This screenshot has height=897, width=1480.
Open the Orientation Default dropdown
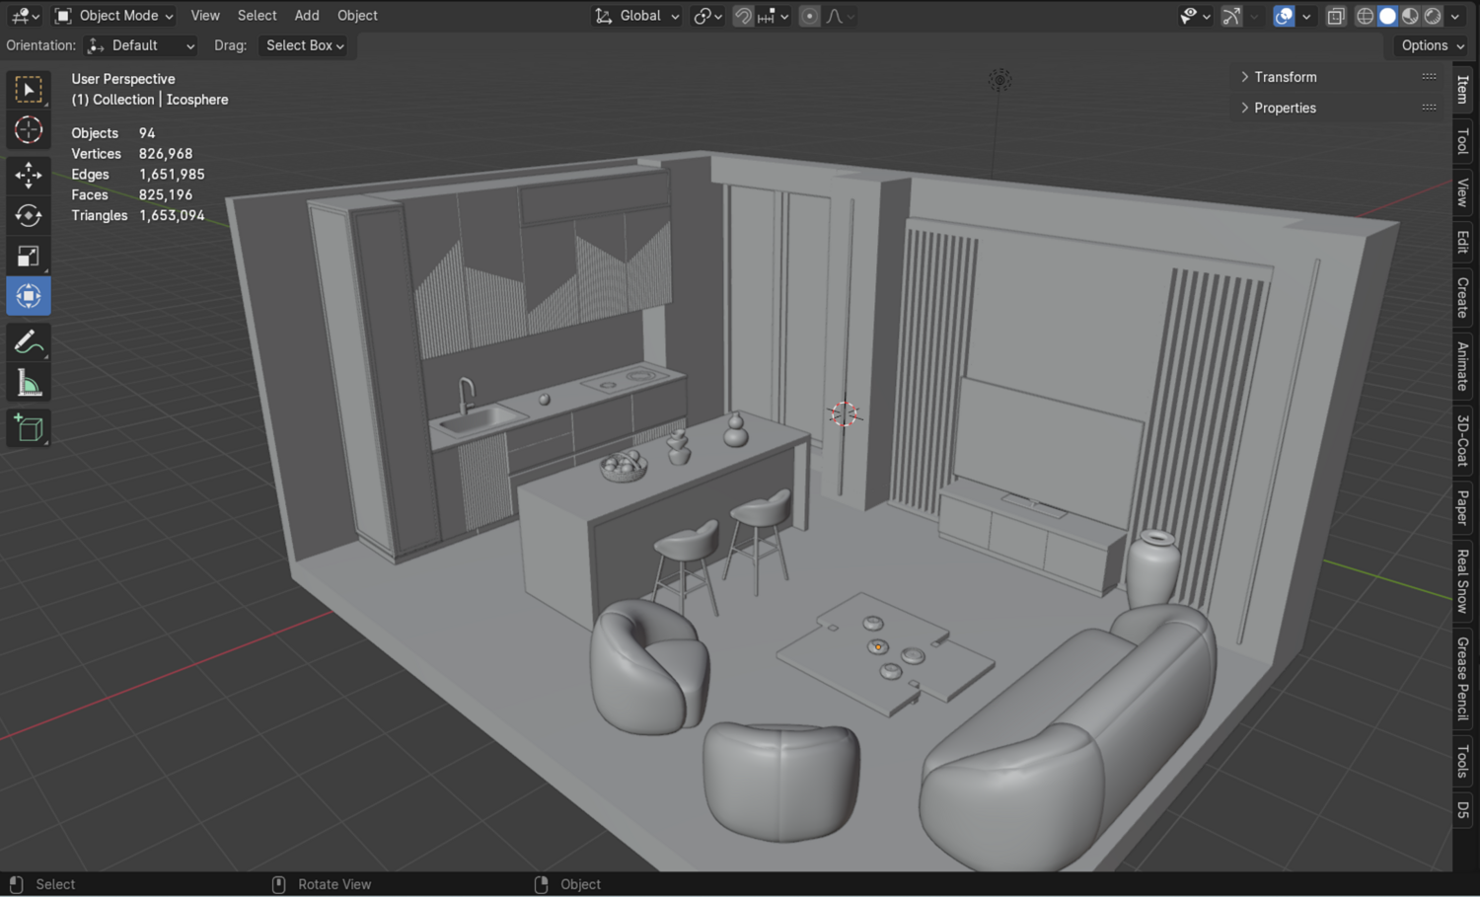click(140, 45)
